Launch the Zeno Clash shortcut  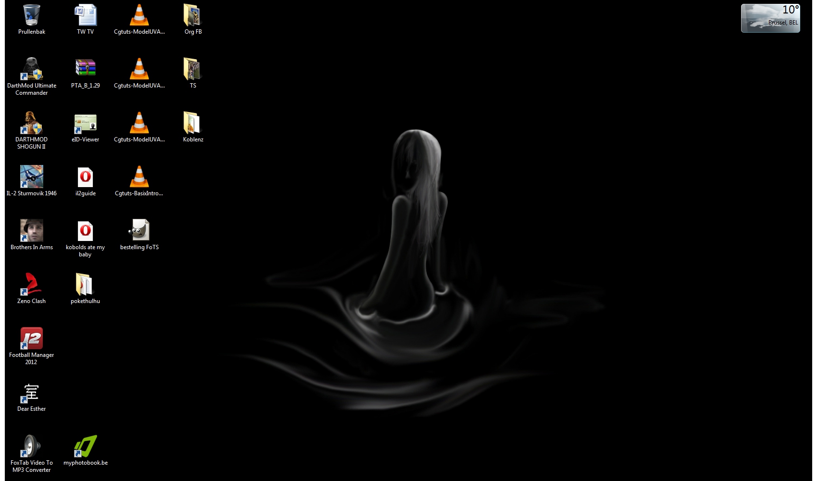click(32, 285)
